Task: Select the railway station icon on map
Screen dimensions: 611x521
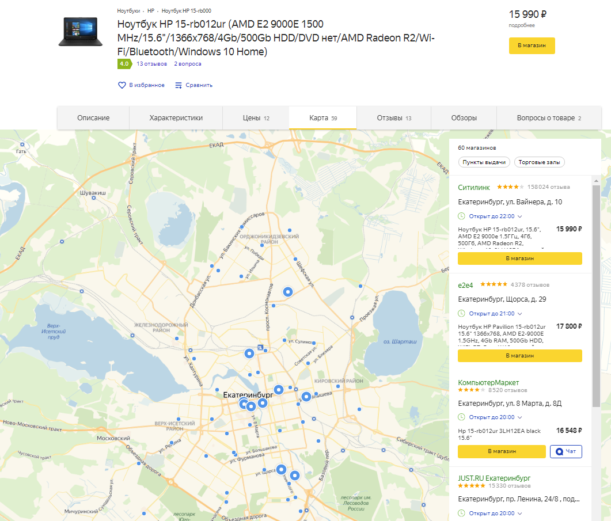Action: pyautogui.click(x=260, y=347)
